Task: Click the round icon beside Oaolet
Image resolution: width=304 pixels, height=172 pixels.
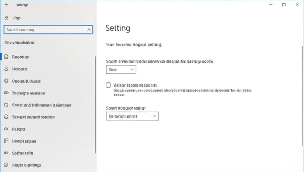Action: click(x=6, y=81)
